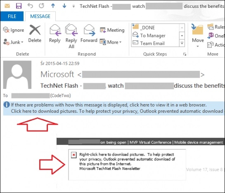Click the MVP Virtual Conference link
The image size is (225, 193).
tap(150, 142)
